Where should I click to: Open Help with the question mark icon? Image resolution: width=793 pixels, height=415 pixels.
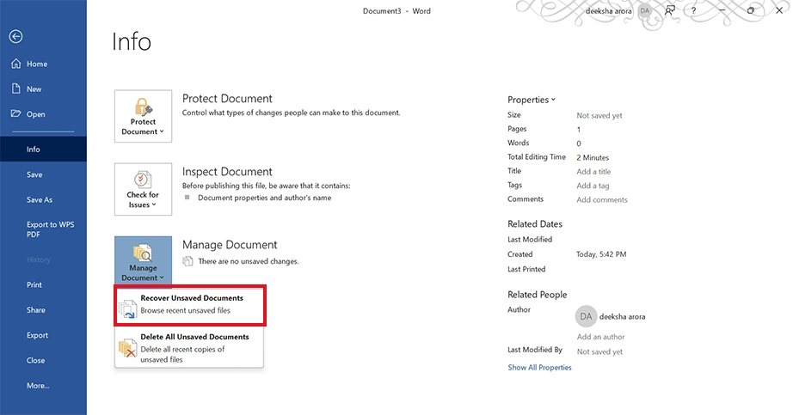point(693,10)
